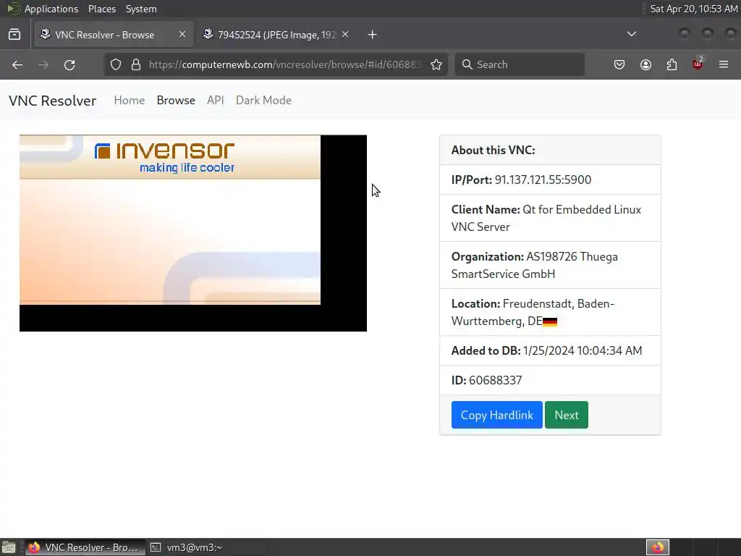Open the API nav link
This screenshot has width=741, height=556.
tap(215, 100)
